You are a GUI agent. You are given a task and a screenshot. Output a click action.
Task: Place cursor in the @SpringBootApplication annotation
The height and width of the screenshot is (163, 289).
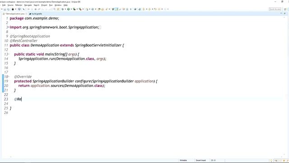[30, 36]
